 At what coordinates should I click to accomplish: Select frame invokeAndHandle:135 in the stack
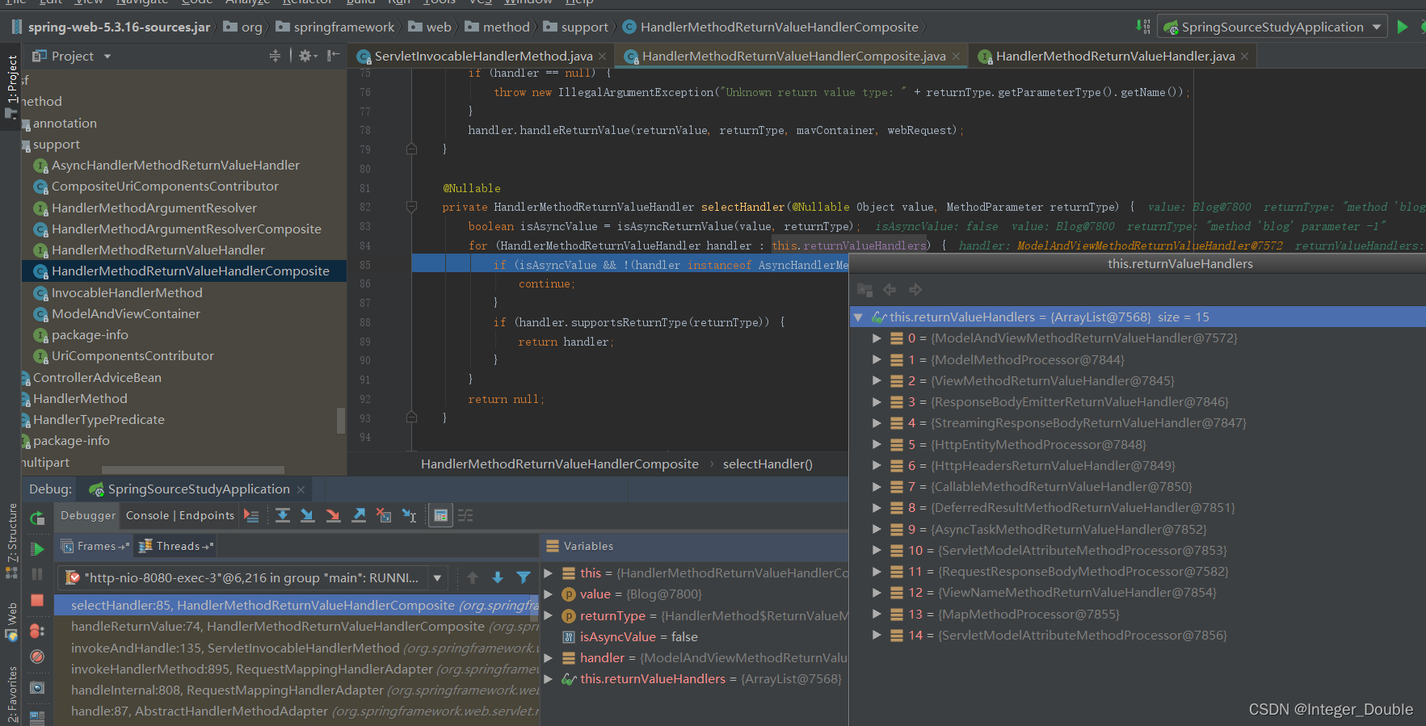coord(297,648)
